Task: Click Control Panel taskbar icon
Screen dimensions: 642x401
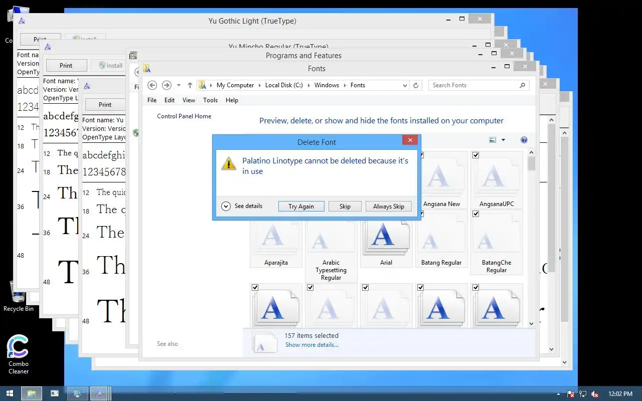Action: coord(78,393)
